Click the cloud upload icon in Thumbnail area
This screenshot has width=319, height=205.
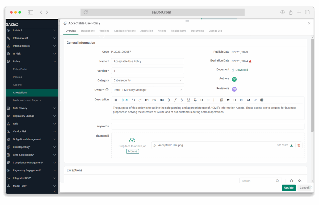pos(132,140)
